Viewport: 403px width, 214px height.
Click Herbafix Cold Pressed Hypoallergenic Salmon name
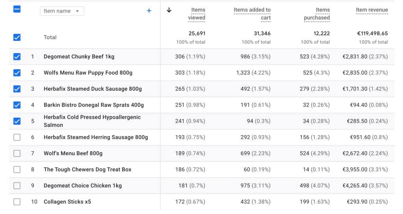92,121
